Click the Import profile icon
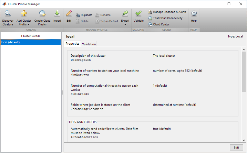This screenshot has width=247, height=153. coord(57,13)
